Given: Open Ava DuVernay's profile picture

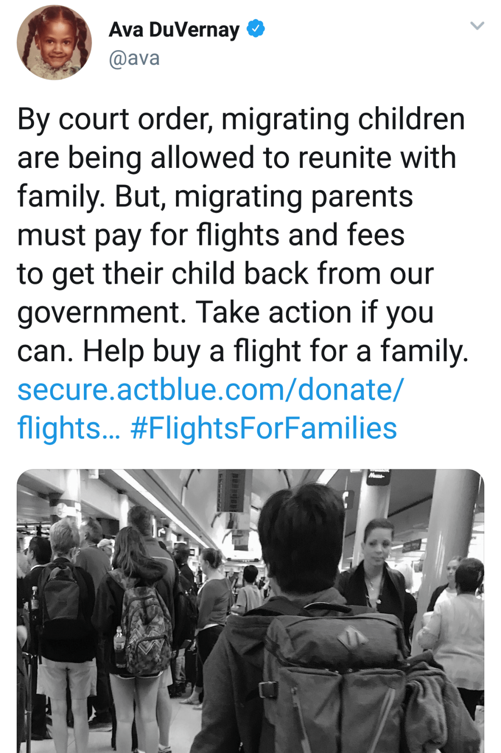Looking at the screenshot, I should click(54, 42).
